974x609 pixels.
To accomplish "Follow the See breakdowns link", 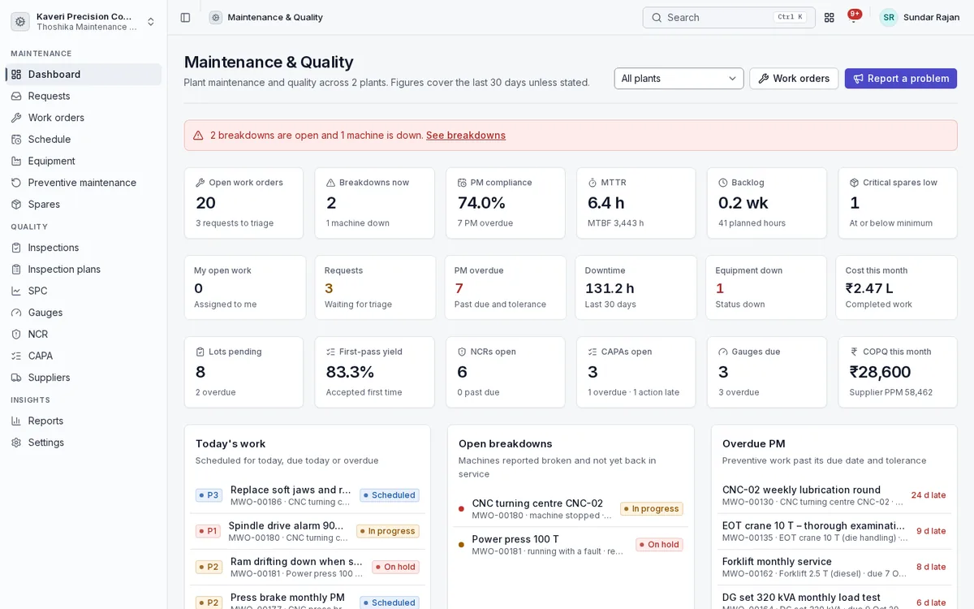I will pos(466,136).
